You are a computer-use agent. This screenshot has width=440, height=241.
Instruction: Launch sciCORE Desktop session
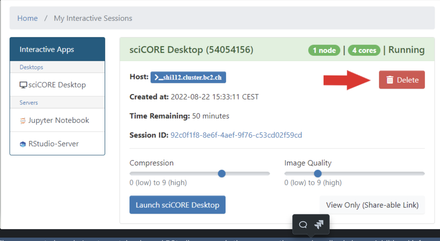(177, 205)
